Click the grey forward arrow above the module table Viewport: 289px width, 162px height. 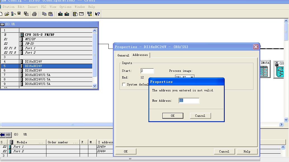[x=8, y=135]
